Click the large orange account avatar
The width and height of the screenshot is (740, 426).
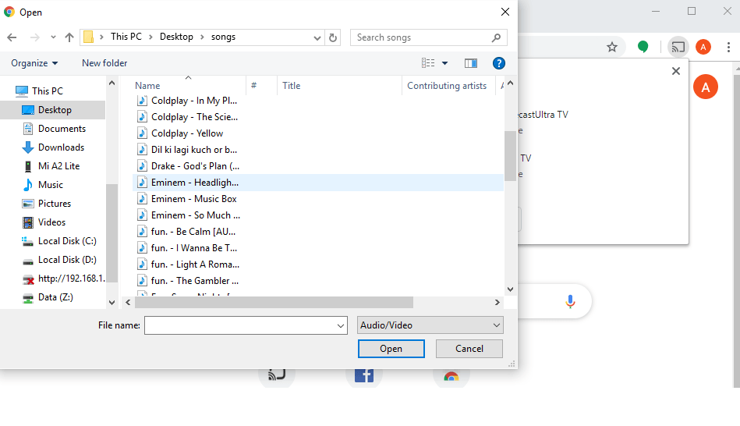706,87
